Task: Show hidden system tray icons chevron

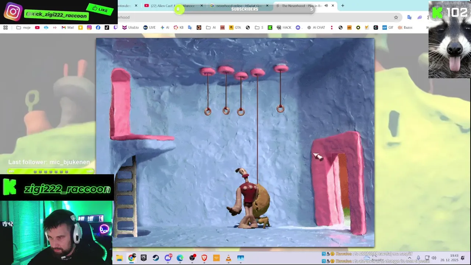Action: tap(409, 258)
